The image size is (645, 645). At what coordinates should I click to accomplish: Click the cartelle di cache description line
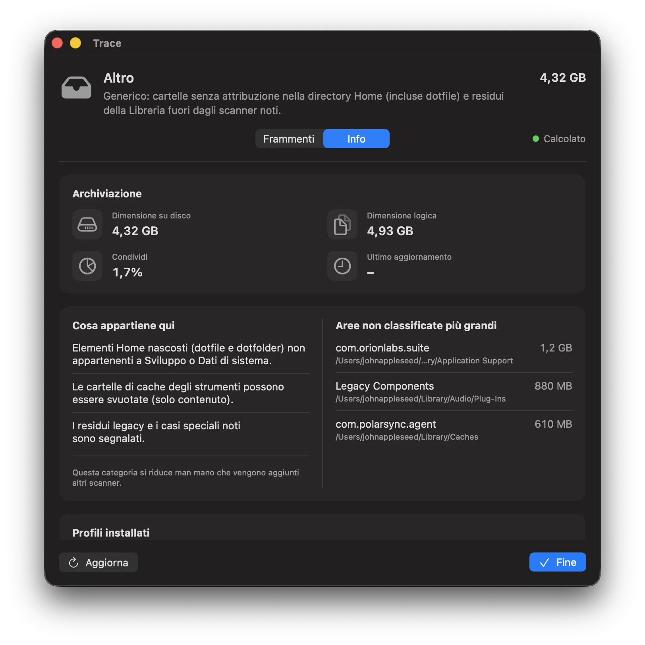point(178,393)
